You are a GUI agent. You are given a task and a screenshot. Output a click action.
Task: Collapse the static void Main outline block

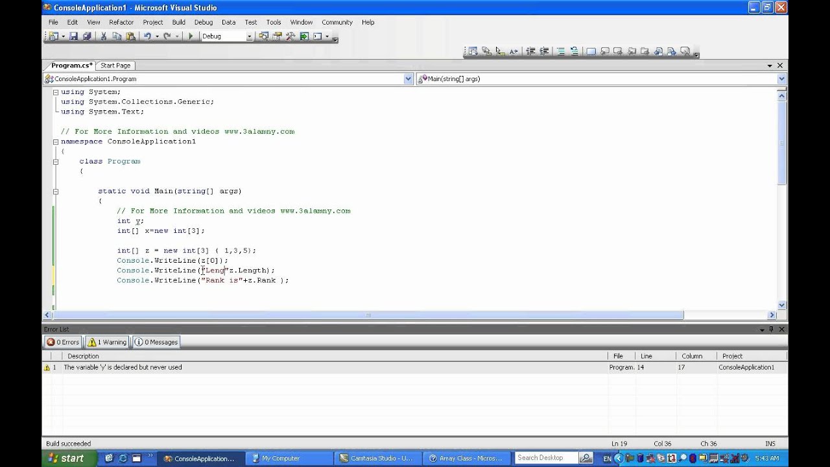[56, 191]
